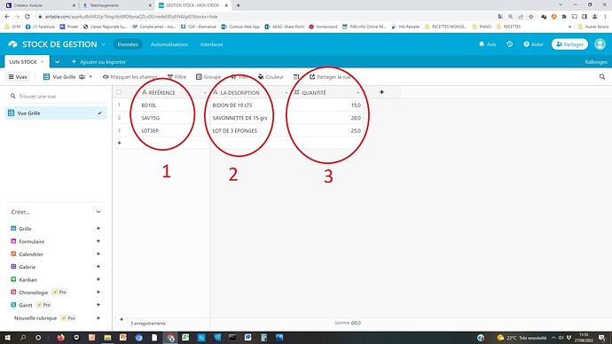Select the quantity cell 15,0
Viewport: 612px width, 344px height.
click(326, 106)
